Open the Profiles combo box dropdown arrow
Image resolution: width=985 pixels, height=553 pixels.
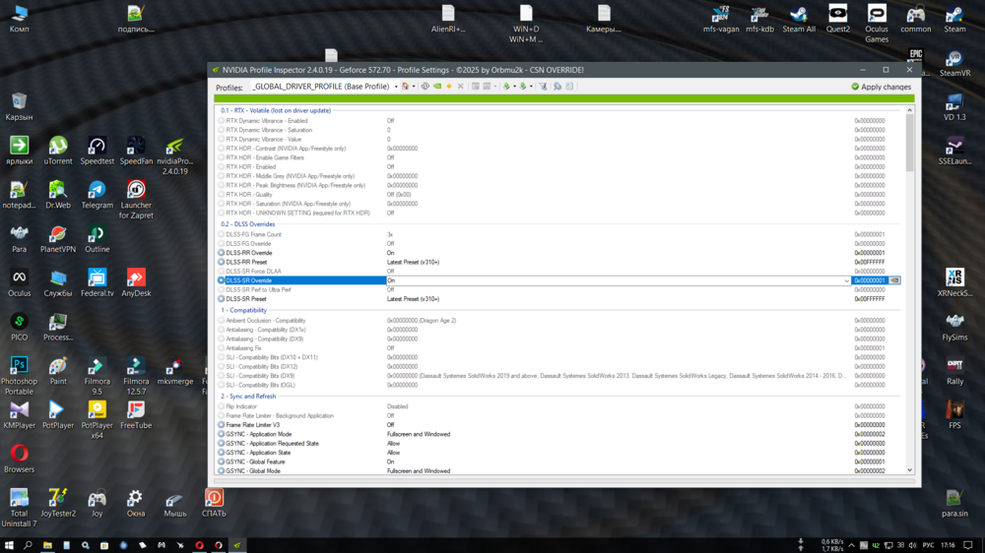coord(396,87)
